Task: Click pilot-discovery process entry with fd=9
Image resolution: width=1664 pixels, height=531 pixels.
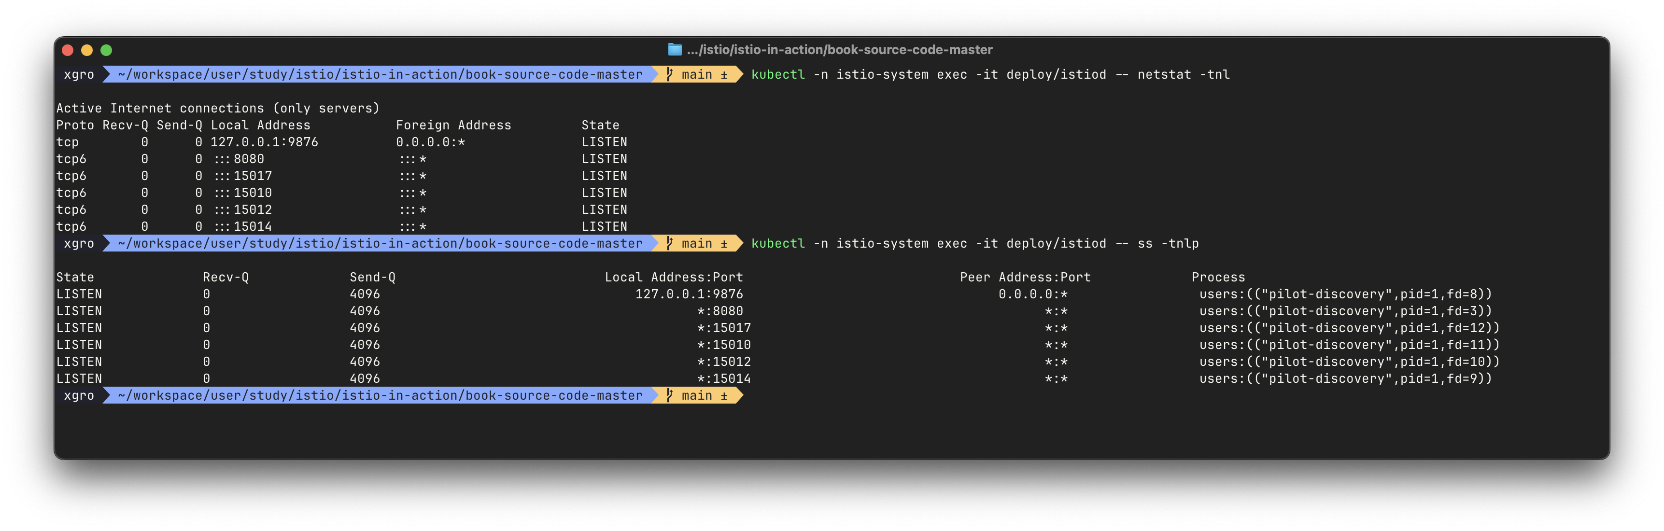Action: pos(1346,378)
